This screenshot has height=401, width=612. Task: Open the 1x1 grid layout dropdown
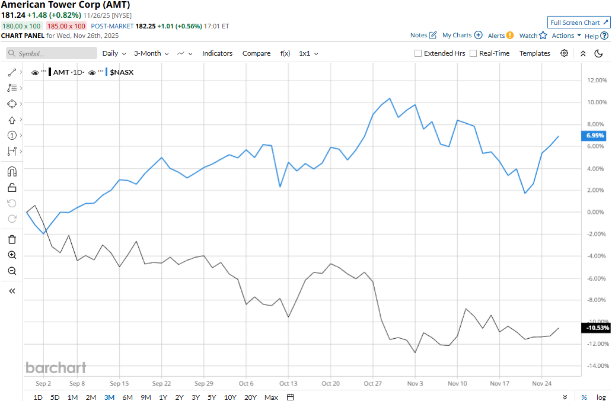(308, 53)
